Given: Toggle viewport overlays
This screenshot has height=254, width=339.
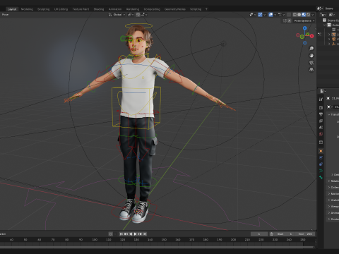Looking at the screenshot, I should coord(270,15).
